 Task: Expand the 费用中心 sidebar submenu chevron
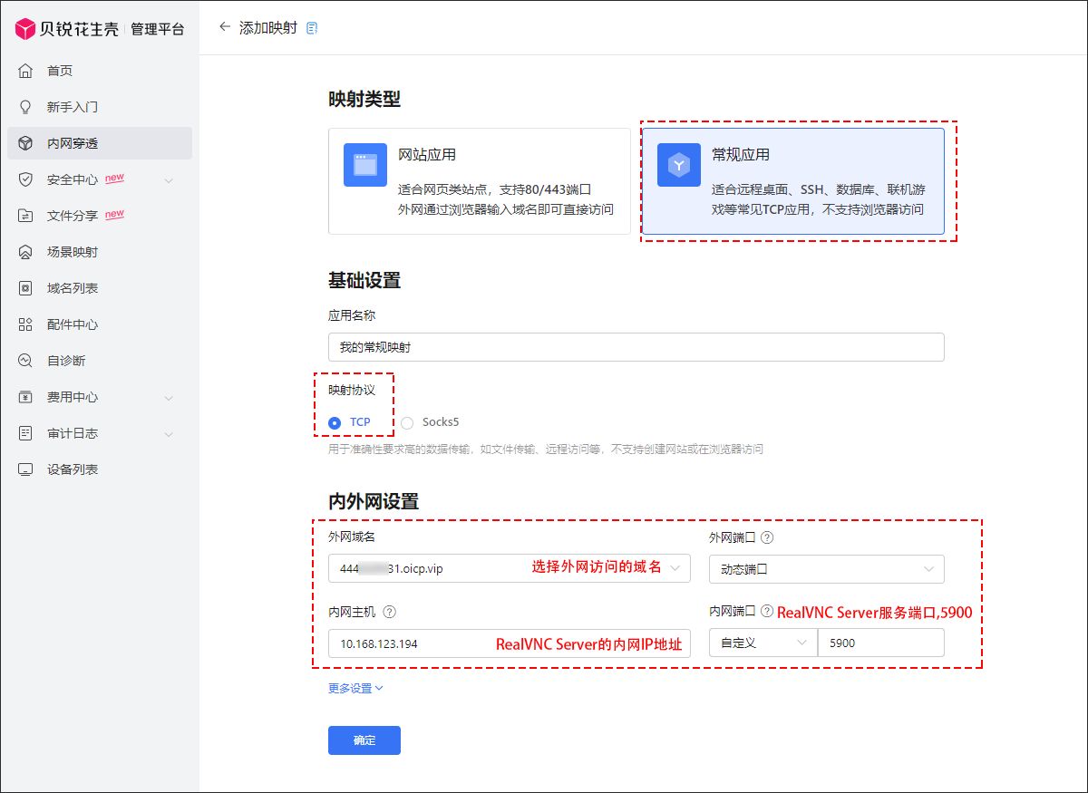[169, 398]
